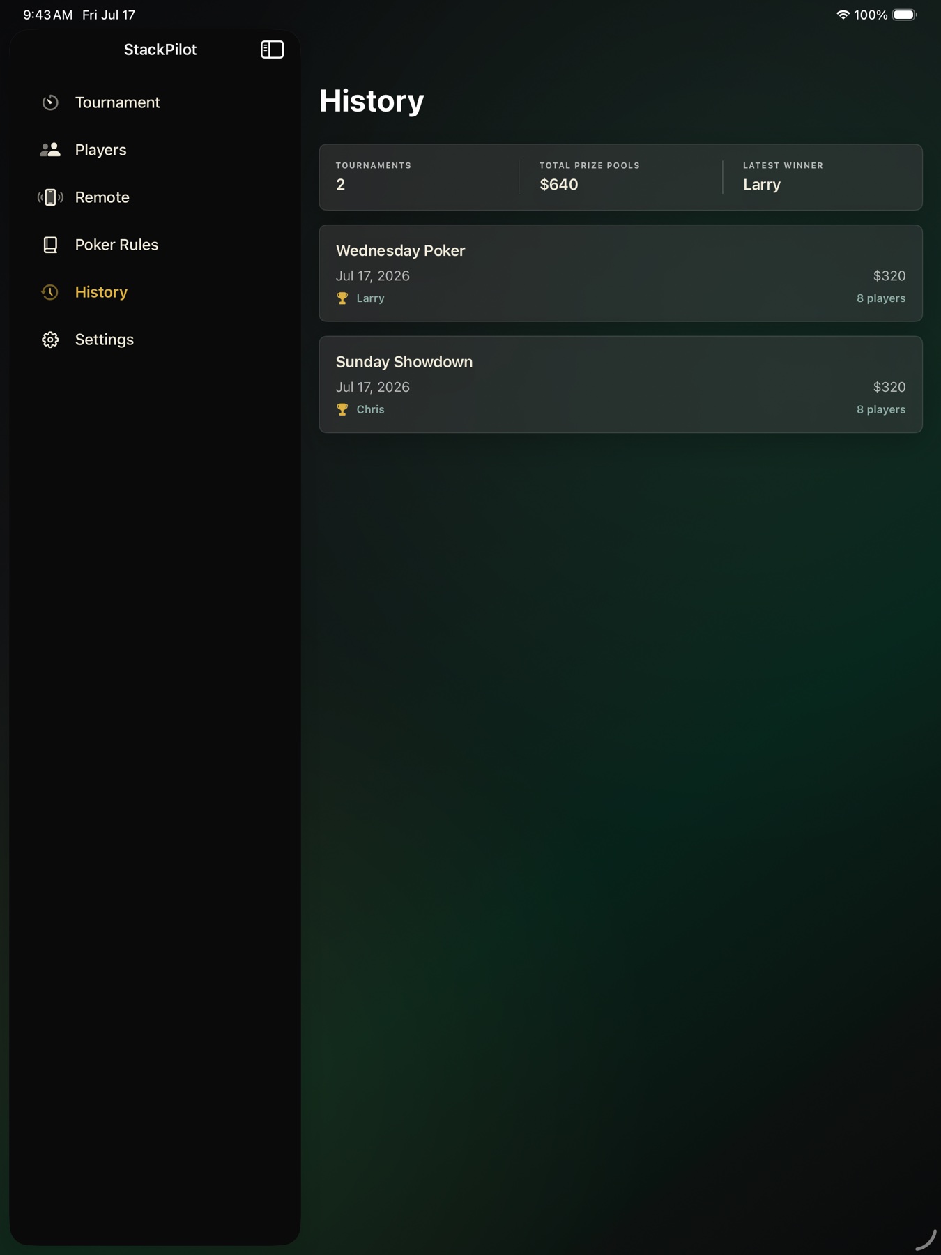Open the Wednesday Poker tournament card
Viewport: 941px width, 1255px height.
pyautogui.click(x=620, y=273)
